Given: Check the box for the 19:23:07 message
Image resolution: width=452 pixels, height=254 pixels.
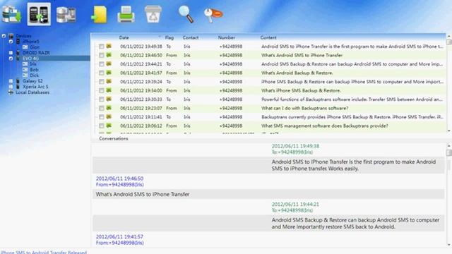Looking at the screenshot, I should (102, 108).
